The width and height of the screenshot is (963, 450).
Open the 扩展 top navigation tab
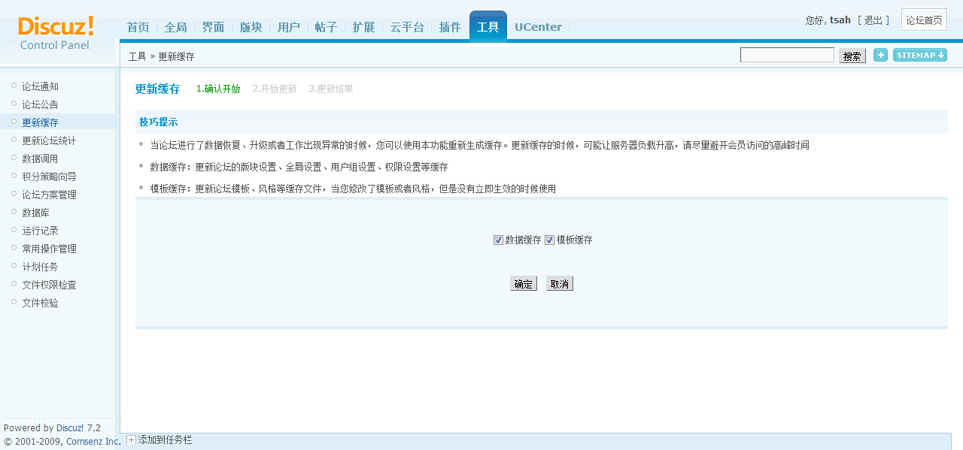point(363,27)
